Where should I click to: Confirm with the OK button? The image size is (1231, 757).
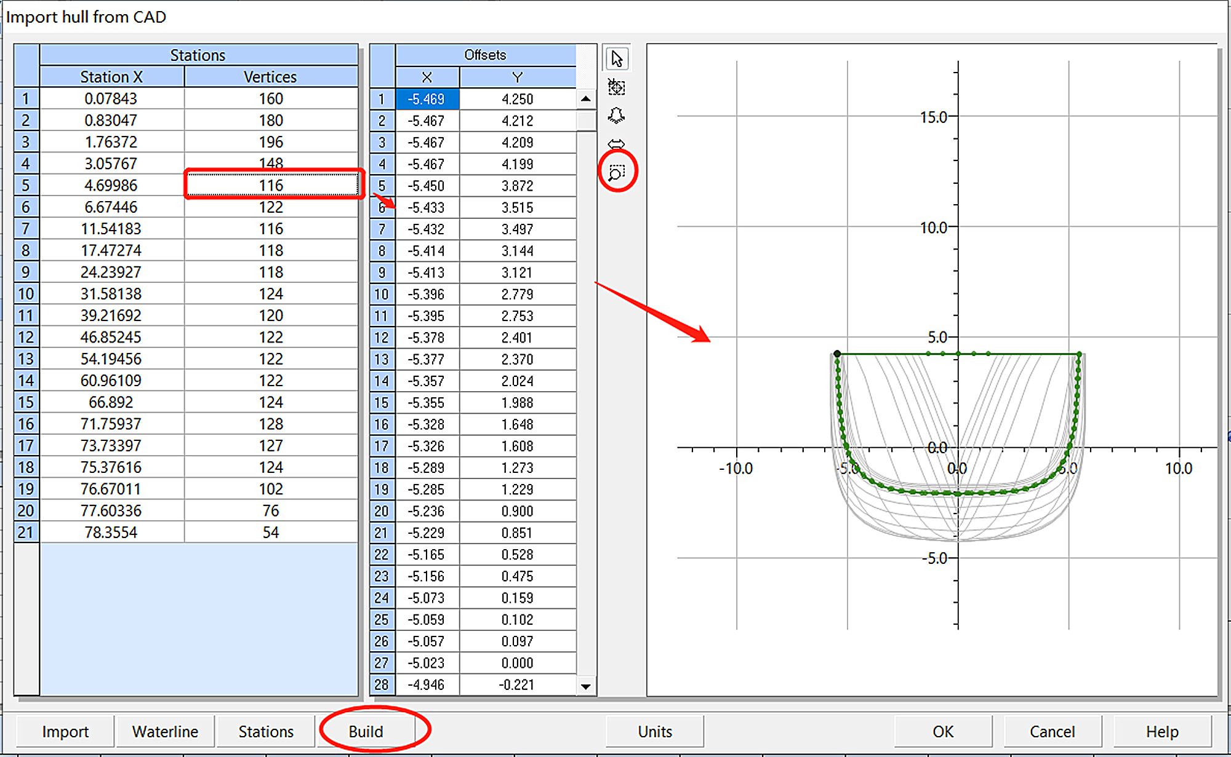click(942, 731)
